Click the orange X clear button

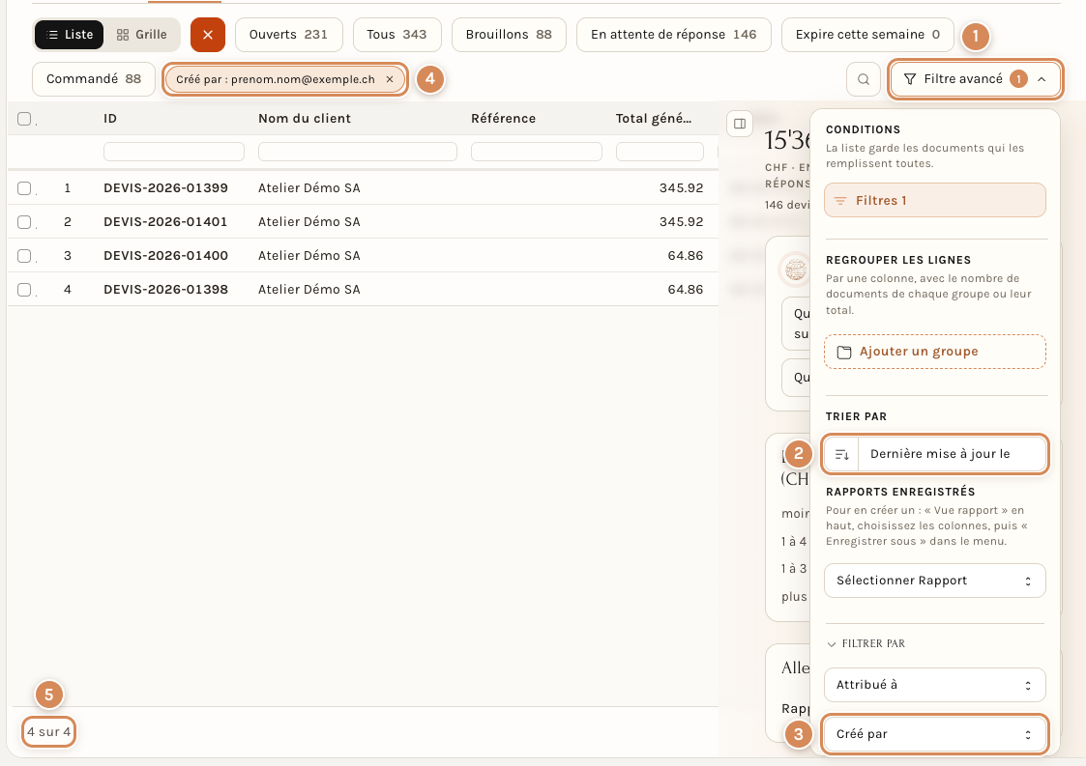(208, 35)
